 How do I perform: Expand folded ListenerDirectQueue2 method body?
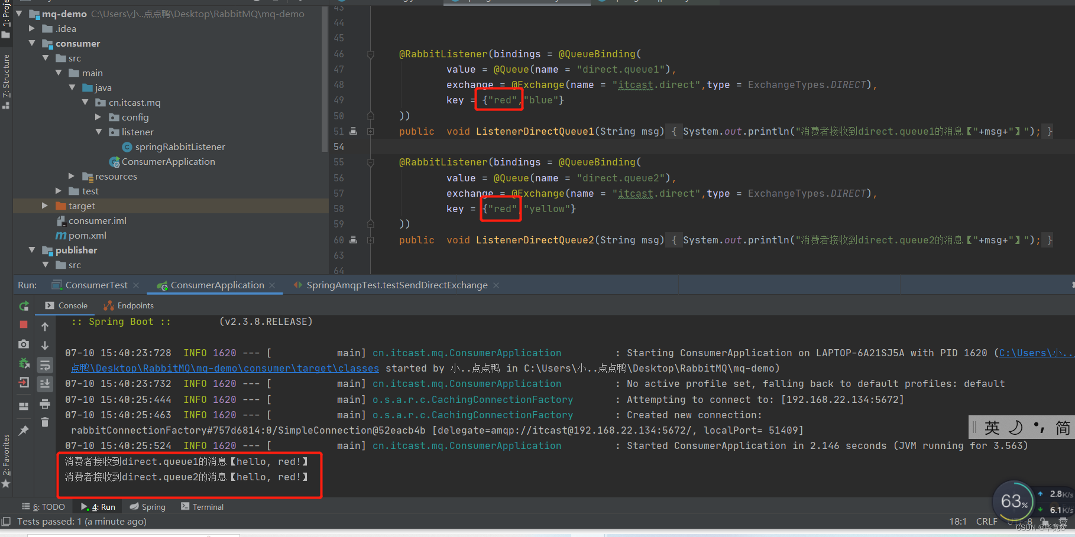pos(371,240)
